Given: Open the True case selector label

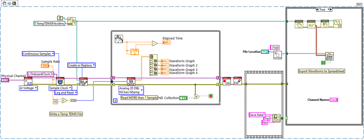Looking at the screenshot, I should tap(324, 9).
